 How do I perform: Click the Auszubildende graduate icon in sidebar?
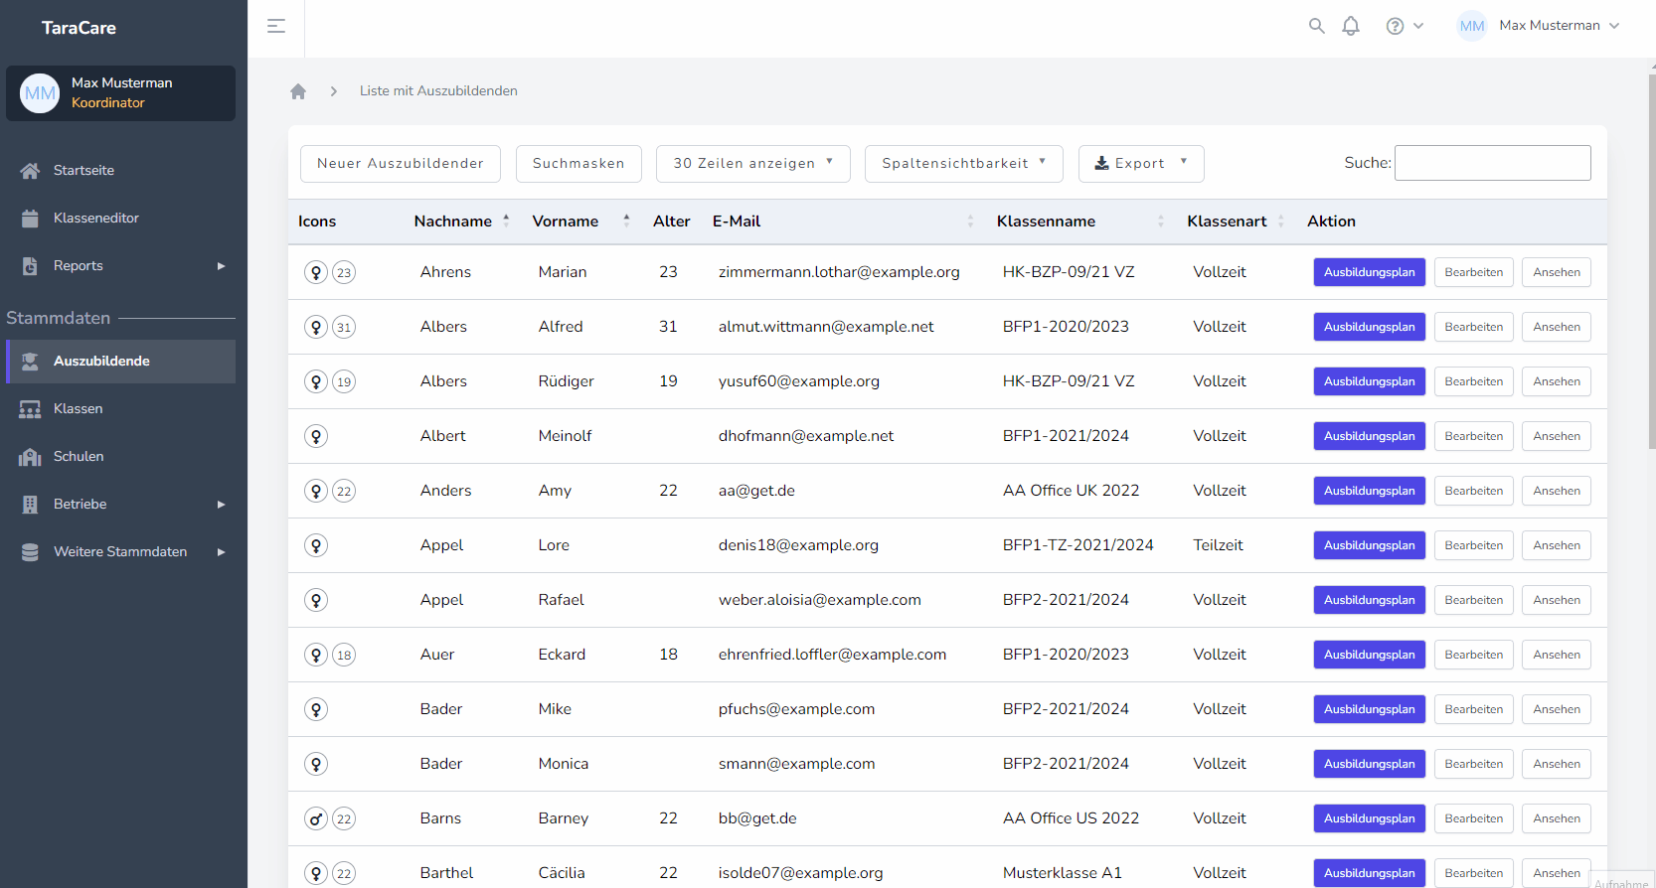click(x=30, y=362)
